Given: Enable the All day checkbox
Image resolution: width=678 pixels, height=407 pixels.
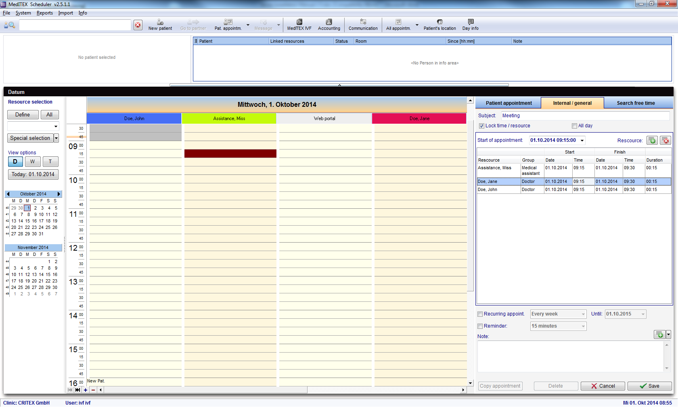Looking at the screenshot, I should pyautogui.click(x=574, y=126).
